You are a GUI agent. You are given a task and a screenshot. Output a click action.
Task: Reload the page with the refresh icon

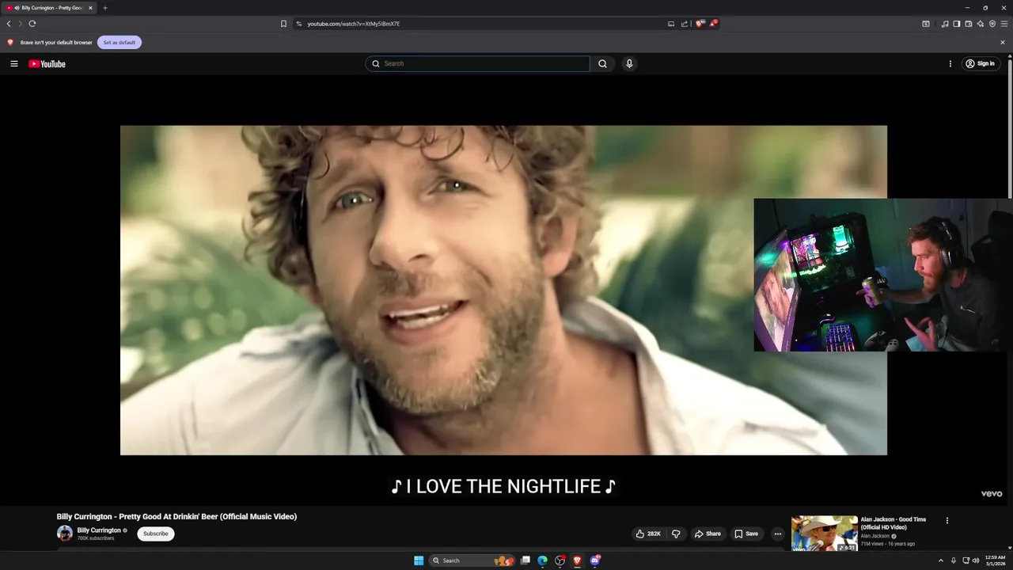point(32,24)
